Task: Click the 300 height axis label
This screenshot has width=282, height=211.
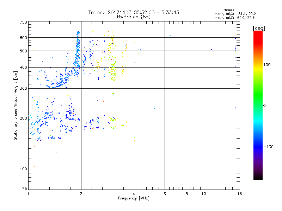Action: (x=23, y=89)
